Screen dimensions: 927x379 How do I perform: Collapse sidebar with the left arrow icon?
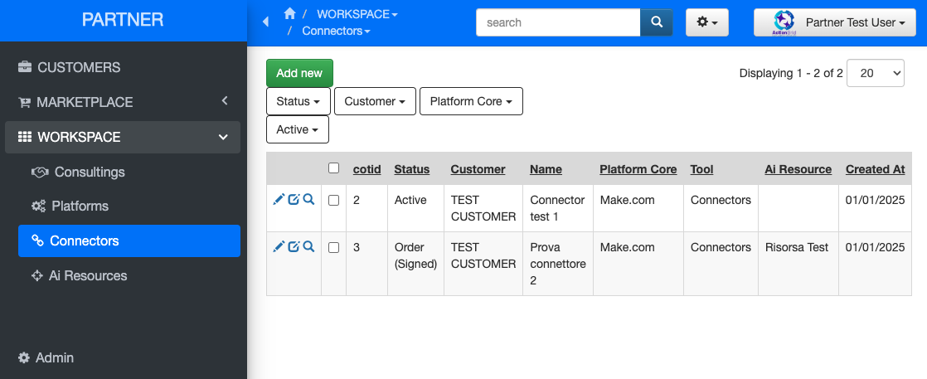coord(265,22)
